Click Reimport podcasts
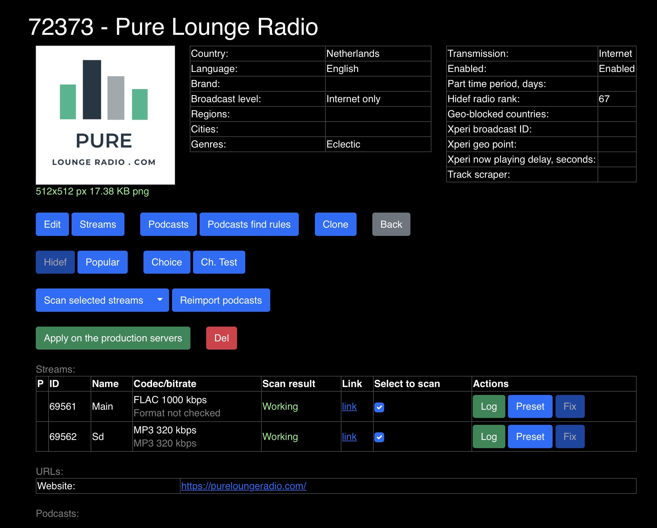Viewport: 657px width, 528px height. pos(221,300)
